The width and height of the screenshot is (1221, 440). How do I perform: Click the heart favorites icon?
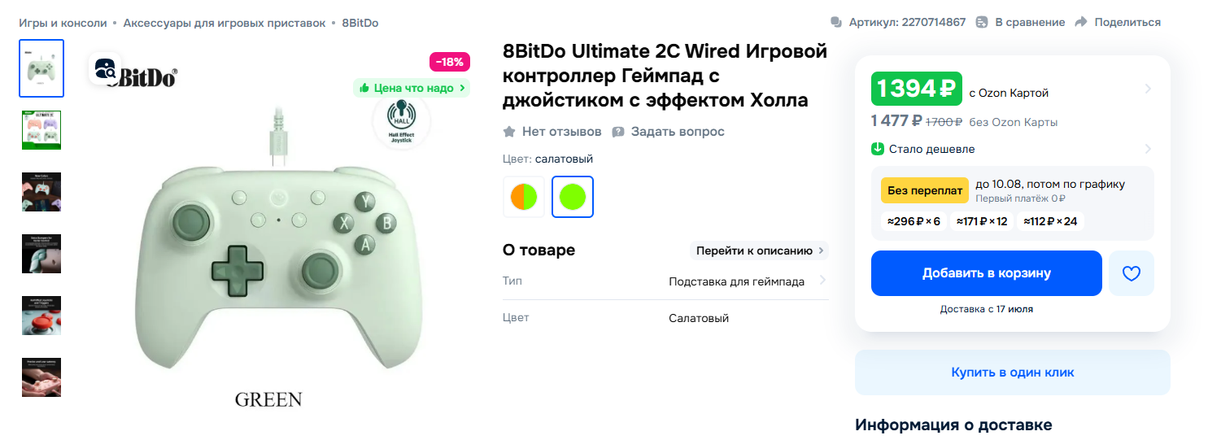[x=1132, y=273]
